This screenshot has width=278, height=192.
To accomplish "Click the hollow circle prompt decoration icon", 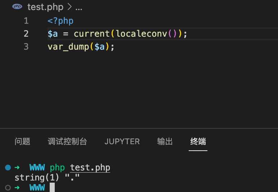I will [x=8, y=188].
